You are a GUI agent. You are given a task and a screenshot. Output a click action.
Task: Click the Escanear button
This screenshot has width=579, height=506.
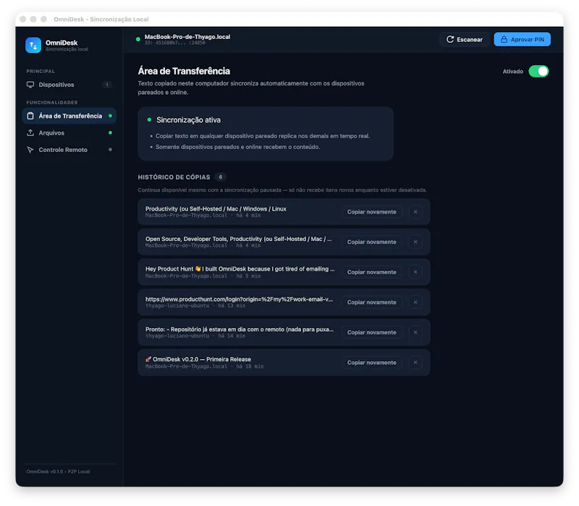tap(464, 40)
